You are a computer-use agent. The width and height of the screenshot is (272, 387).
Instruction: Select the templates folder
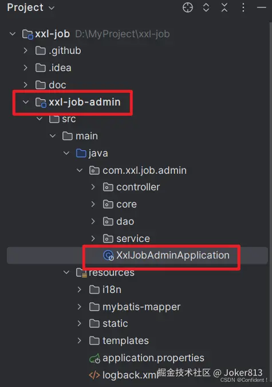pos(125,341)
